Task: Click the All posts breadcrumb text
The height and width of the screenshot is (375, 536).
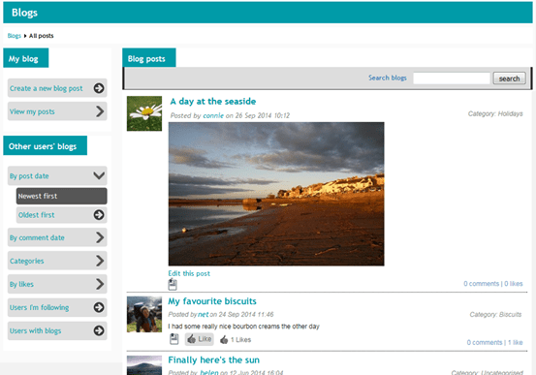Action: pos(41,36)
